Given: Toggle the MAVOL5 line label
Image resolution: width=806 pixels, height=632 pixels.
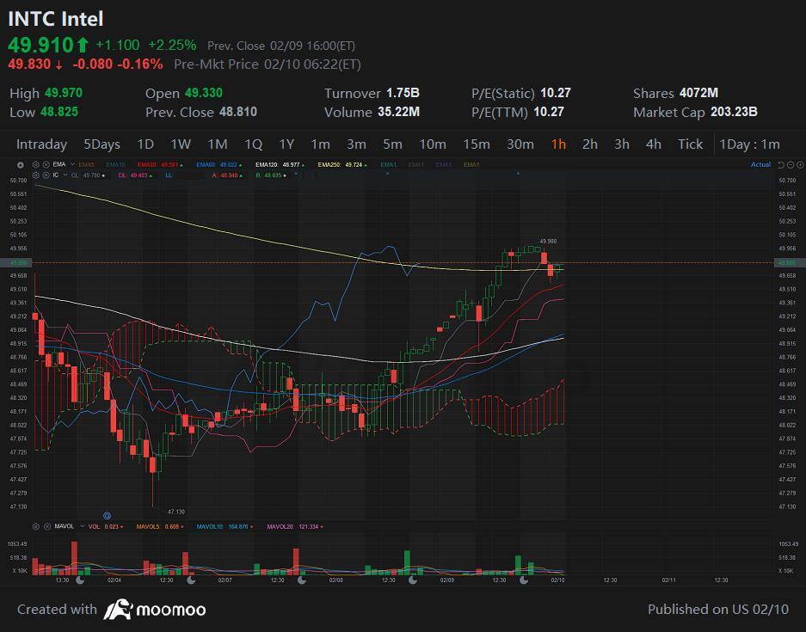Looking at the screenshot, I should tap(160, 526).
